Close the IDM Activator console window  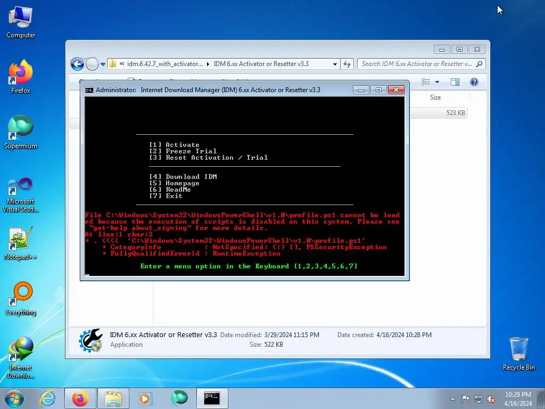click(x=396, y=90)
